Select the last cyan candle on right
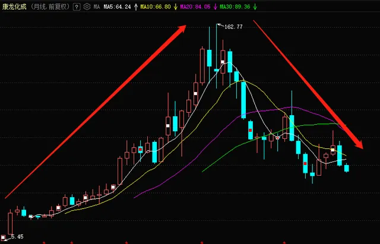This screenshot has width=380, height=244. (347, 168)
